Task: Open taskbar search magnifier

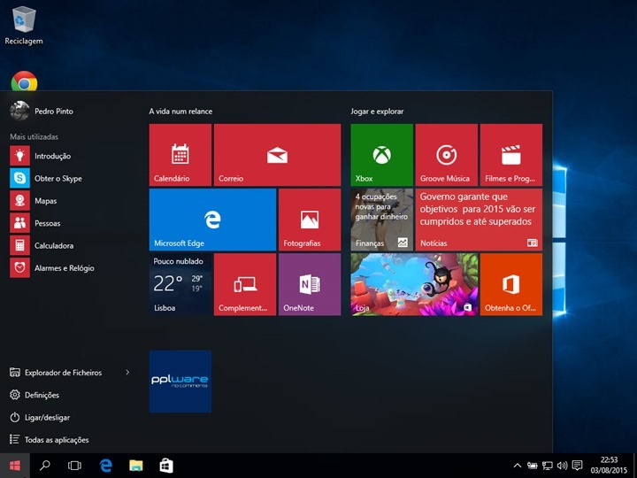Action: click(45, 466)
